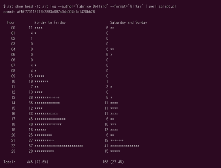This screenshot has height=168, width=221.
Task: Click the 'Total:' label
Action: [9, 162]
